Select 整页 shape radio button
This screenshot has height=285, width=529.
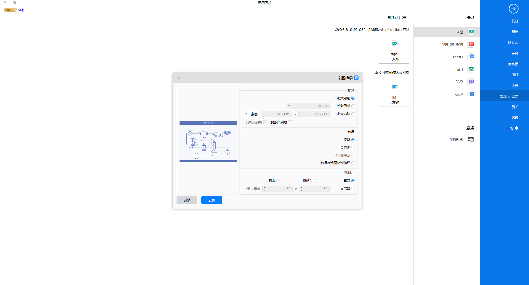353,140
